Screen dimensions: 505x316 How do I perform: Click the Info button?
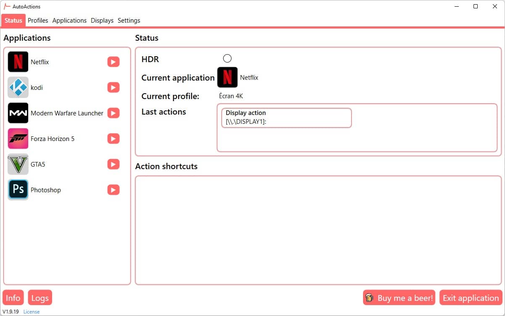coord(13,298)
